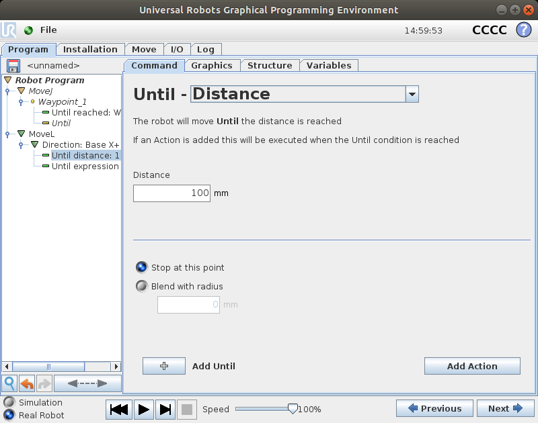Open the help question mark icon
The image size is (538, 423).
(523, 30)
